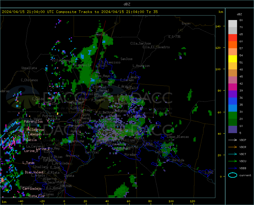Click the S_Francisco label
Image resolution: width=254 pixels, height=205 pixels.
[111, 62]
